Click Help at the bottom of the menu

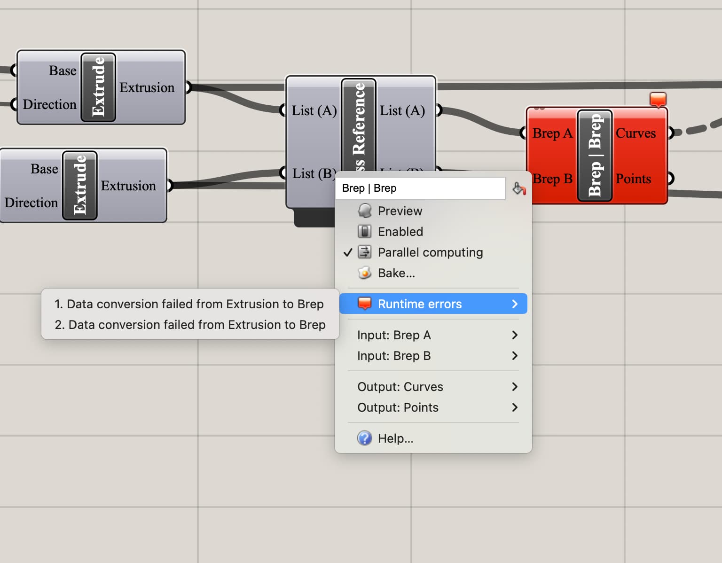395,438
